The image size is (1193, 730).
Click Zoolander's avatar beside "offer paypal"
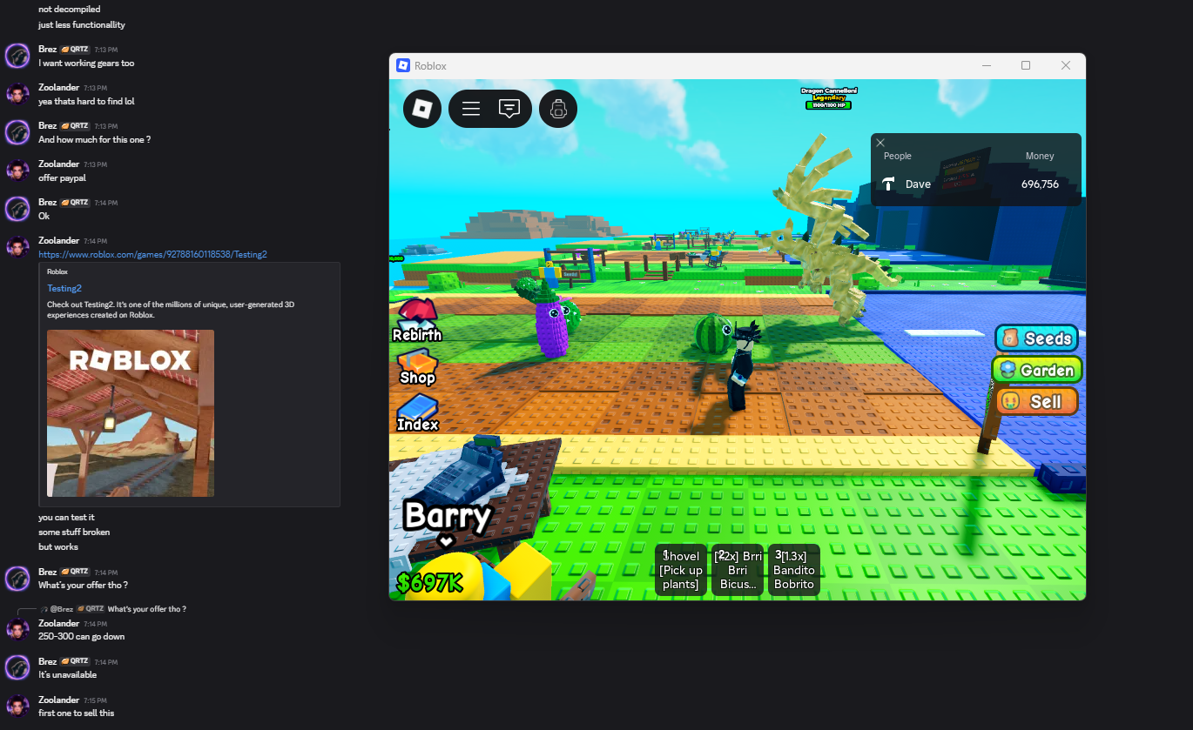(18, 171)
